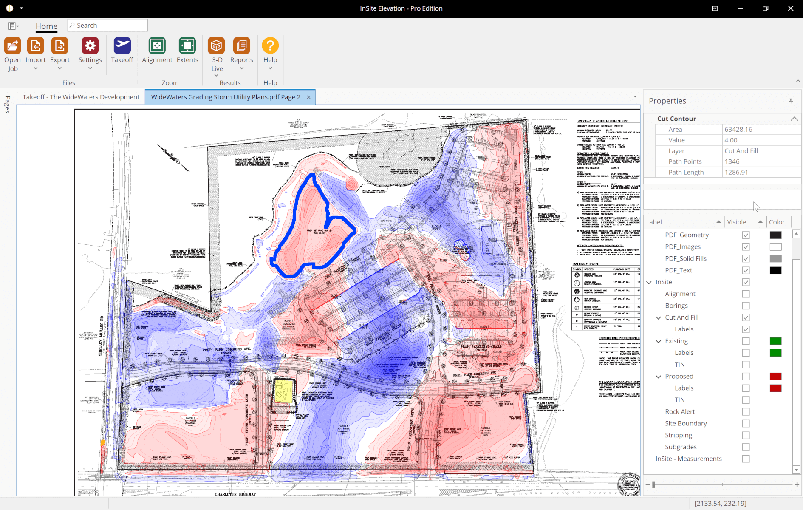Expand the Help dropdown arrow
Viewport: 803px width, 510px height.
(270, 68)
